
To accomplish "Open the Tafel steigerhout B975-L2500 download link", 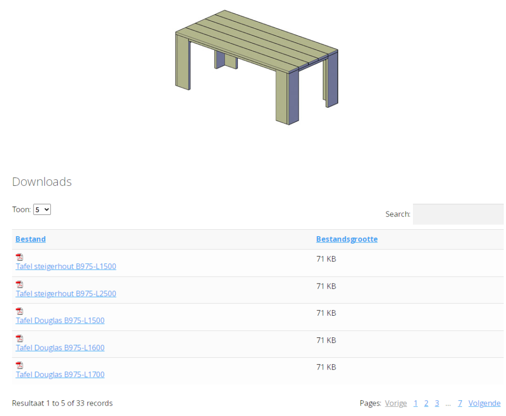I will click(x=66, y=293).
